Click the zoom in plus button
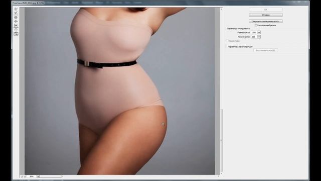Viewport: 321px width, 181px height. (25, 176)
